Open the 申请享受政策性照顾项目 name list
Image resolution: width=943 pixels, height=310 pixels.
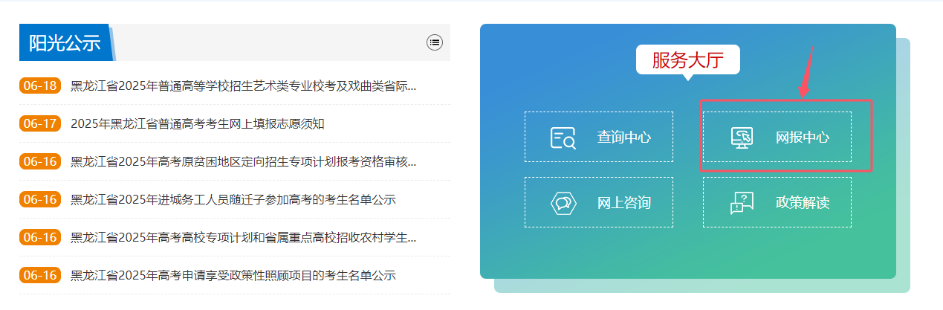(x=233, y=275)
